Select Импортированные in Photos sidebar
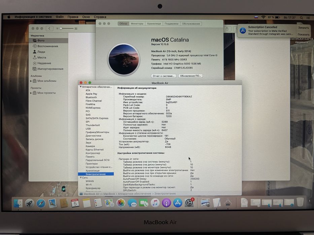Viewport: 314px width, 235px height. point(49,69)
